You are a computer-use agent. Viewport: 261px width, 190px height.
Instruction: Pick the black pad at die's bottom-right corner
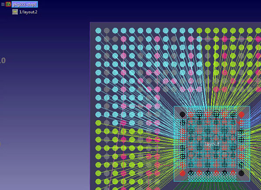pos(241,173)
